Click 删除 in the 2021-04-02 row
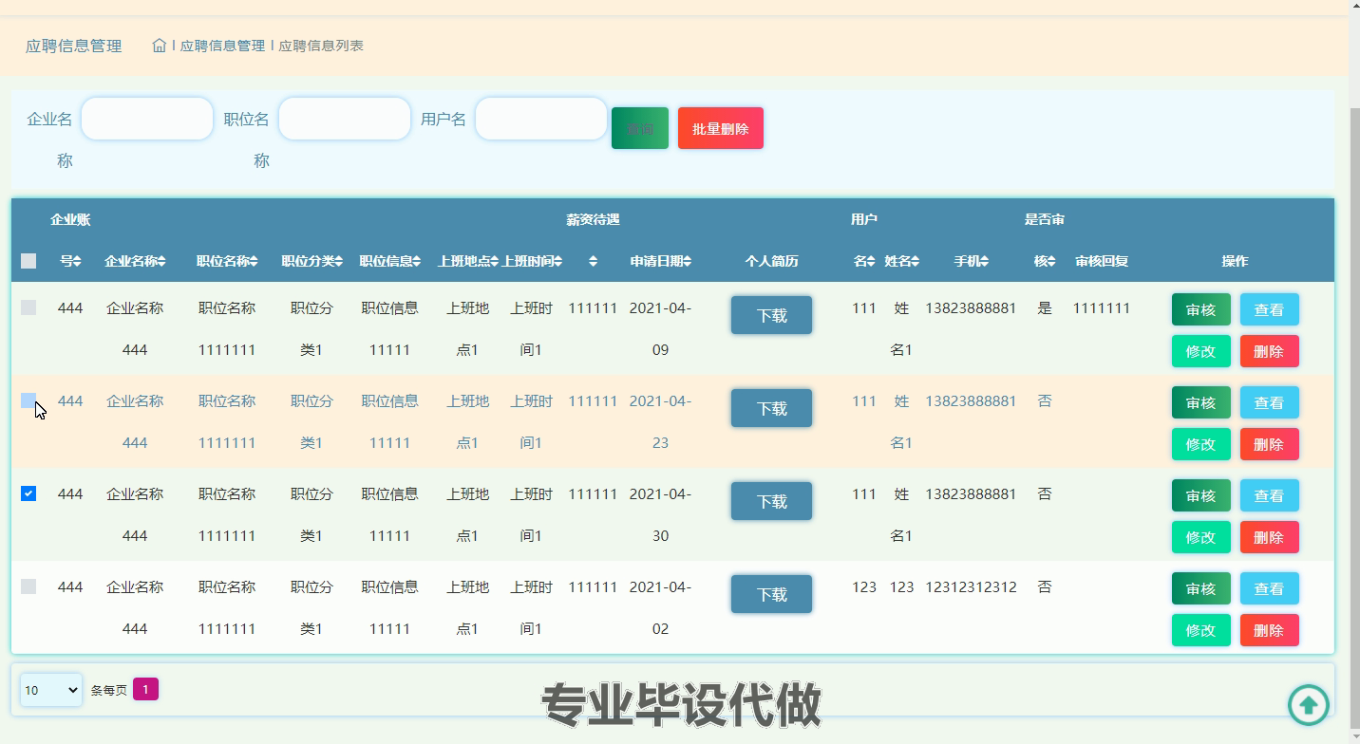1360x744 pixels. [1270, 630]
